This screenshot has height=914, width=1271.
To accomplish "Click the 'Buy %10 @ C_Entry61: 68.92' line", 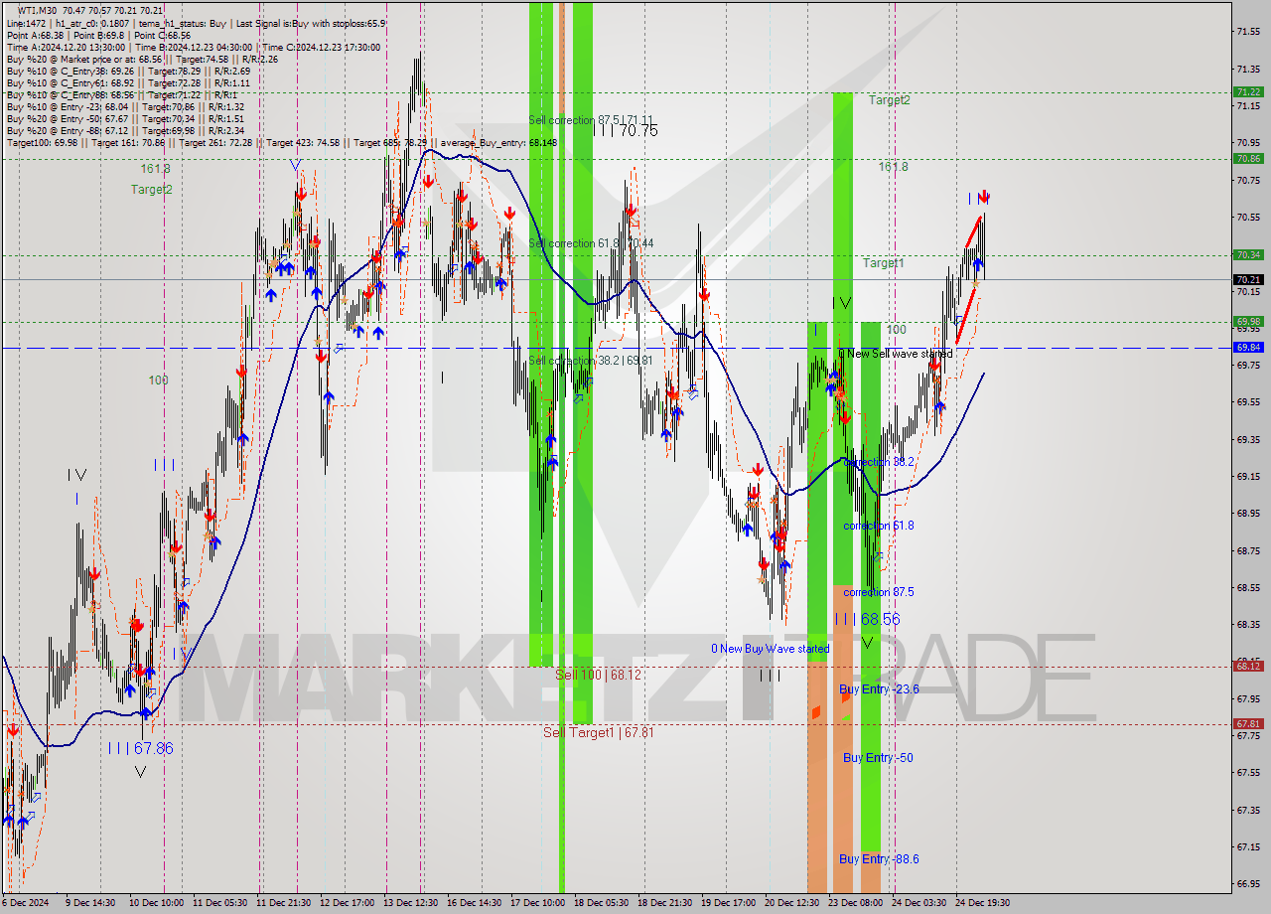I will (x=127, y=82).
